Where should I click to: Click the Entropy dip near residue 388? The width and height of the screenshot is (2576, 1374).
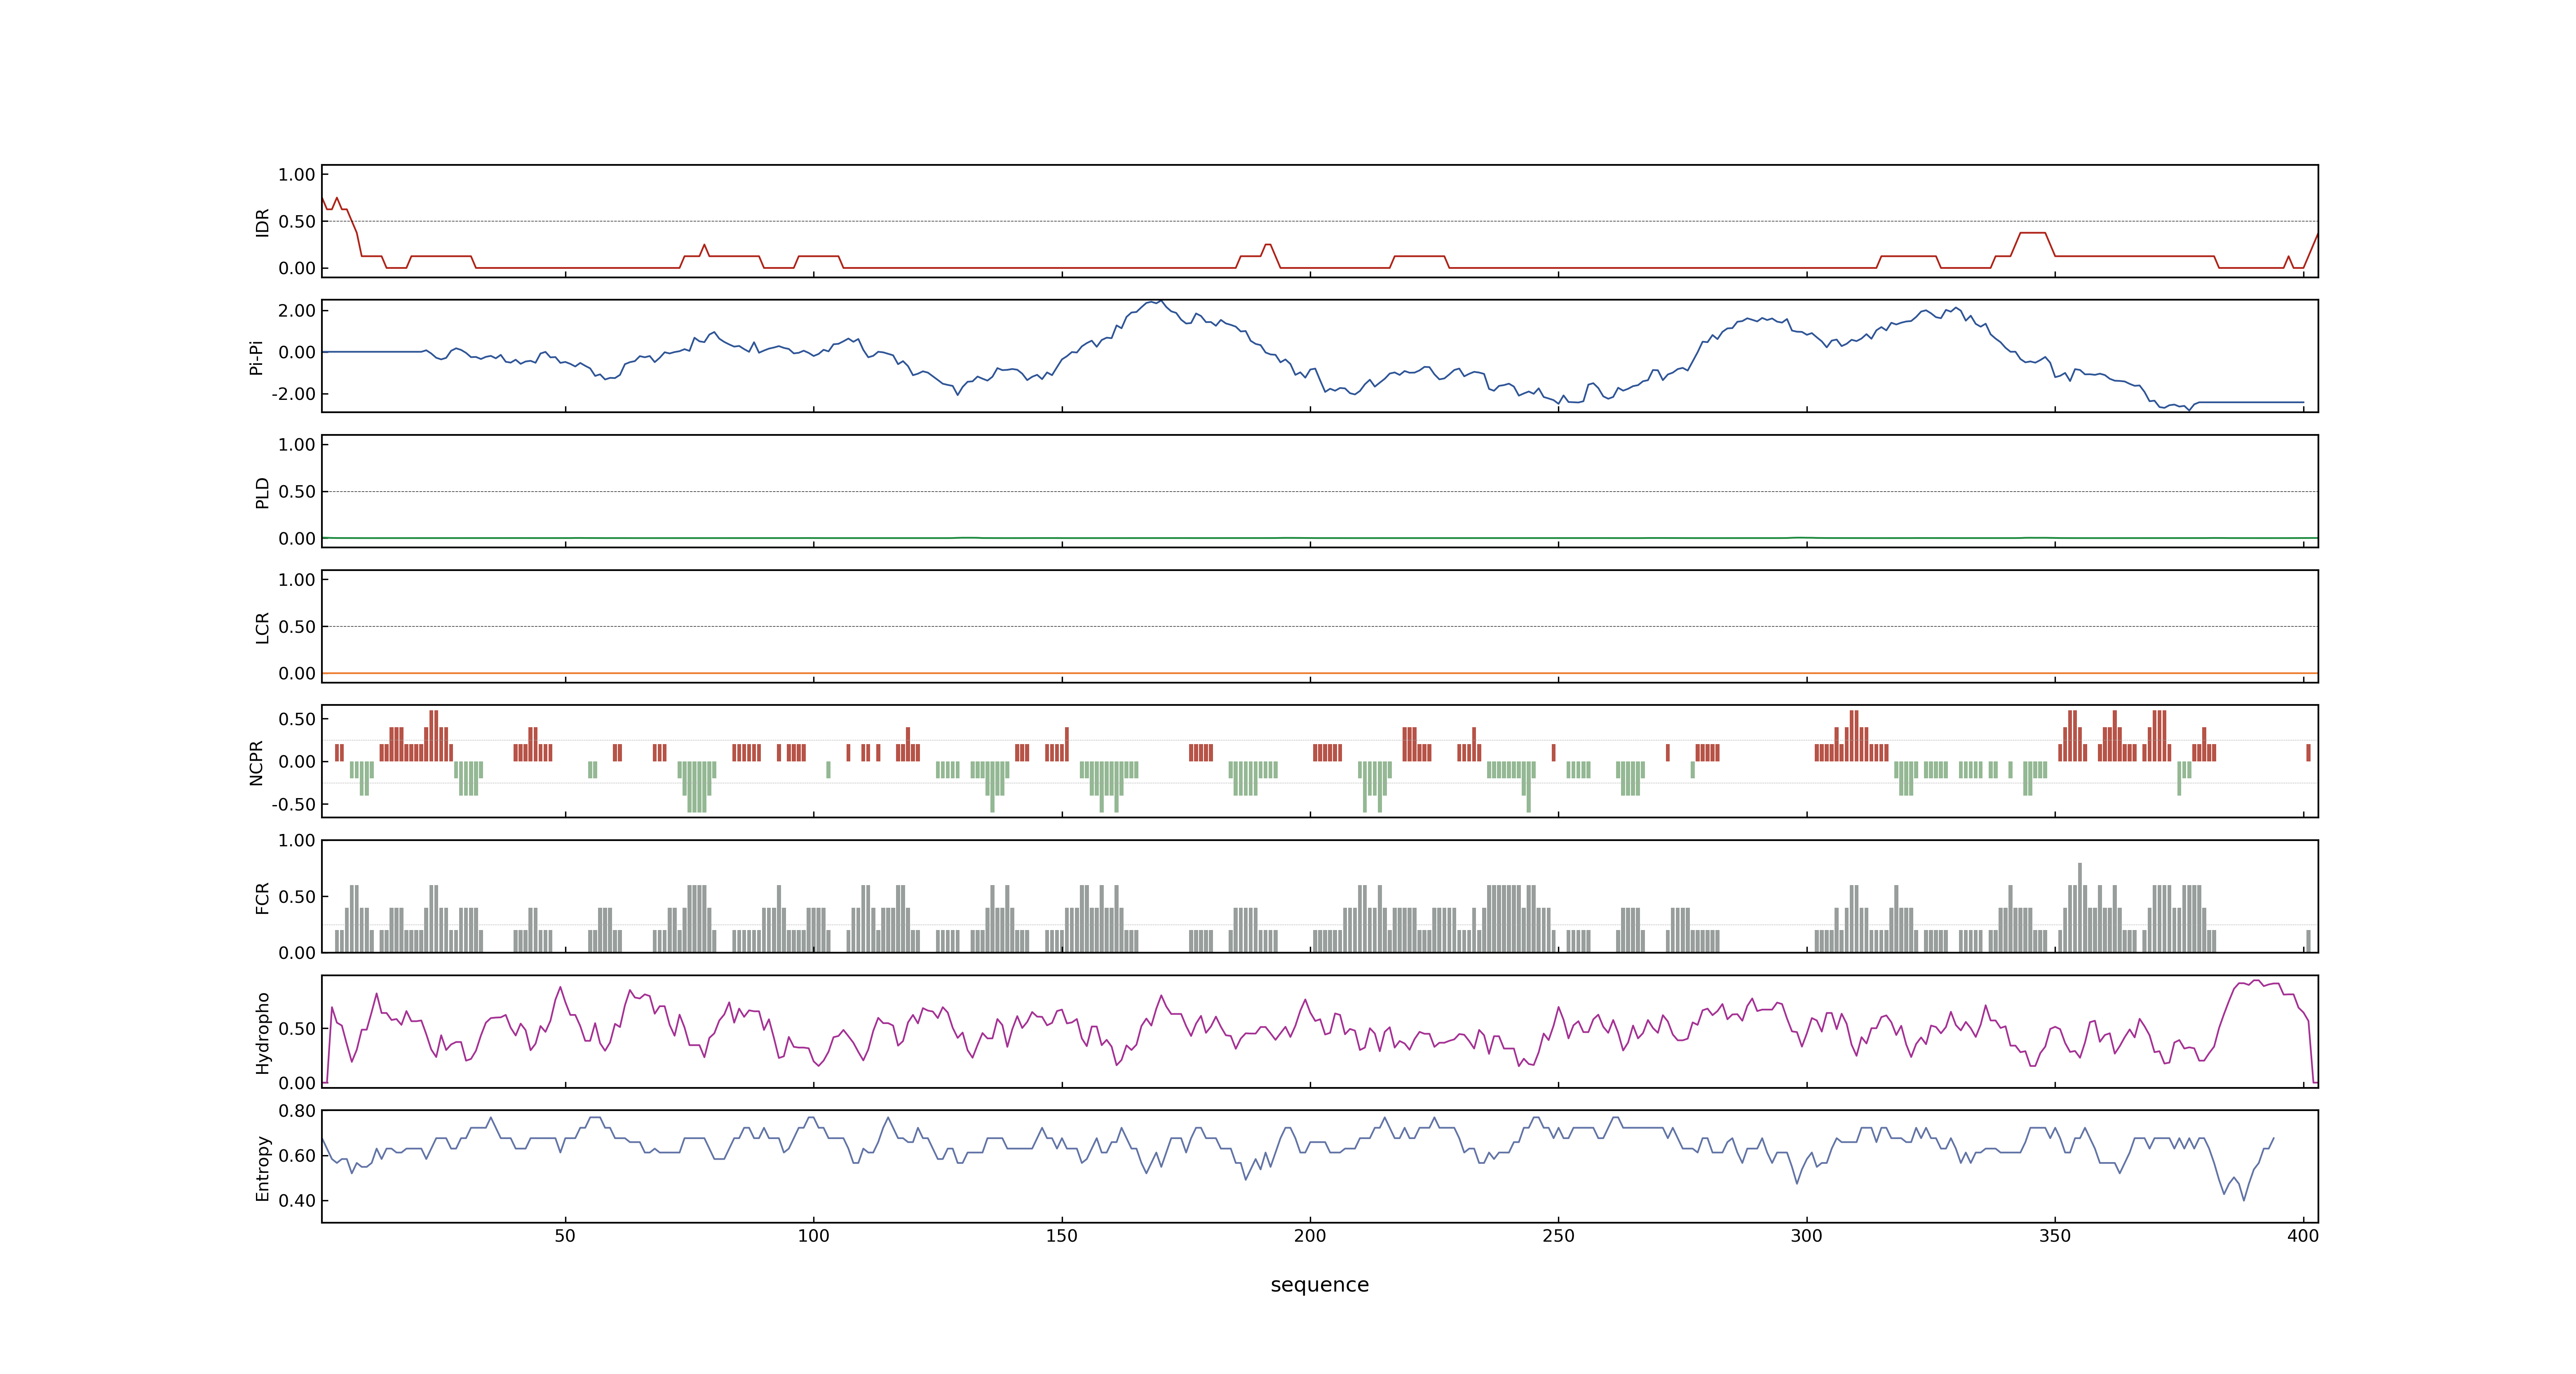2244,1199
